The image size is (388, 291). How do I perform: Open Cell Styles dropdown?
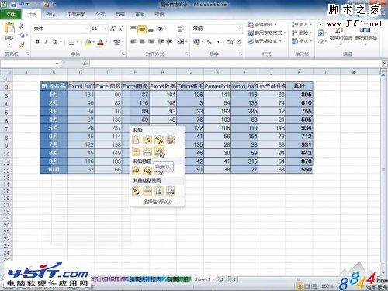[x=265, y=41]
